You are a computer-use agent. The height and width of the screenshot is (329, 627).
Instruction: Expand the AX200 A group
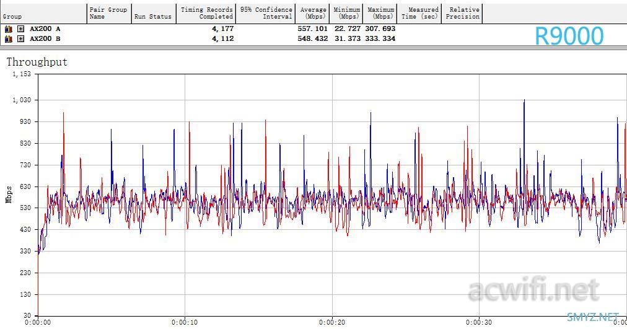20,29
